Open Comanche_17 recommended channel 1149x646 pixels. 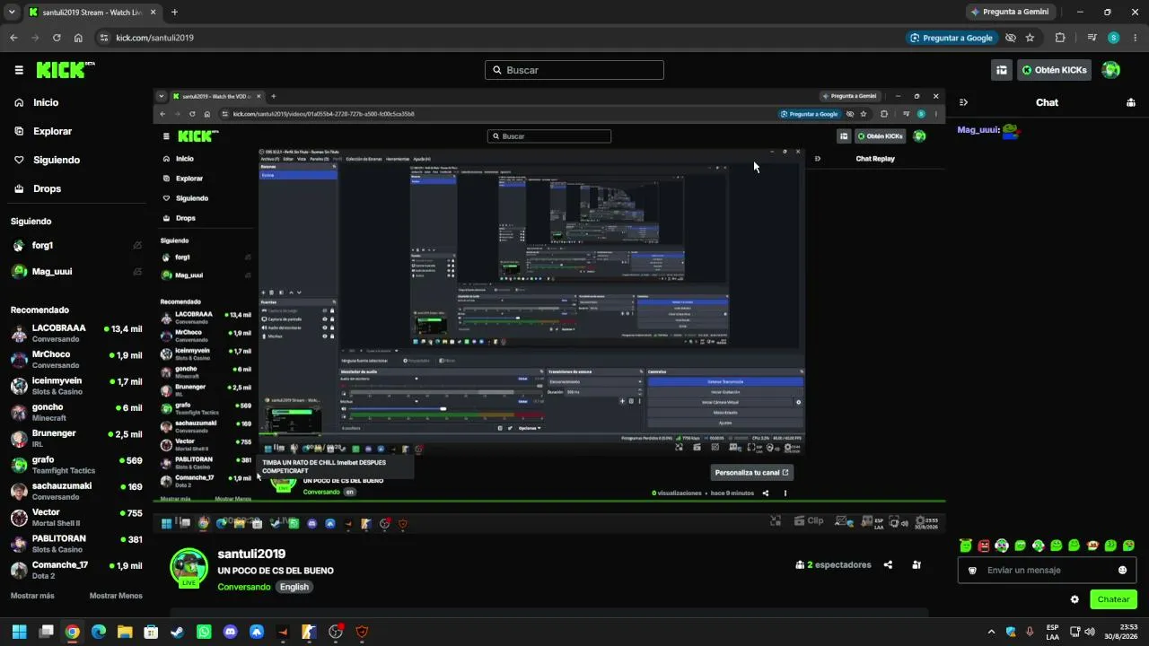[76, 571]
